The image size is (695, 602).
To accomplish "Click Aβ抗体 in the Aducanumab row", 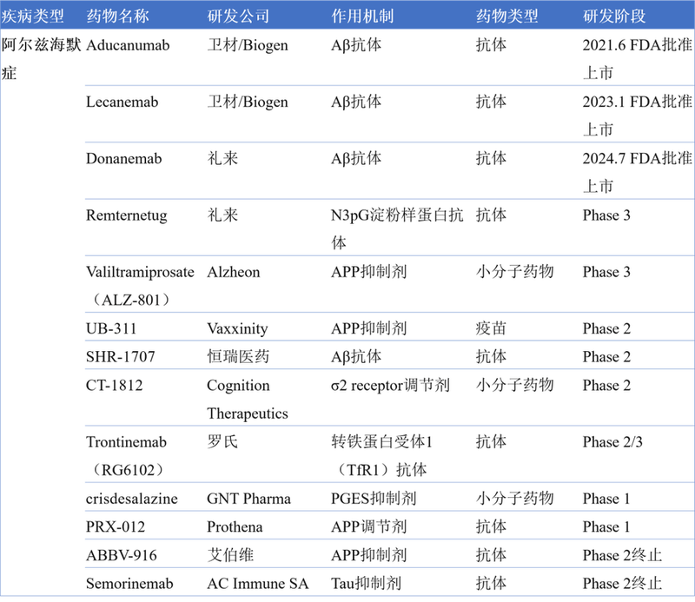I will pos(356,45).
